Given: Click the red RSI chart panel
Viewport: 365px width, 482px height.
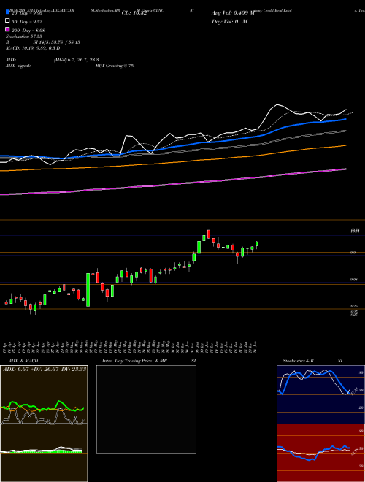Looking at the screenshot, I should 320,453.
